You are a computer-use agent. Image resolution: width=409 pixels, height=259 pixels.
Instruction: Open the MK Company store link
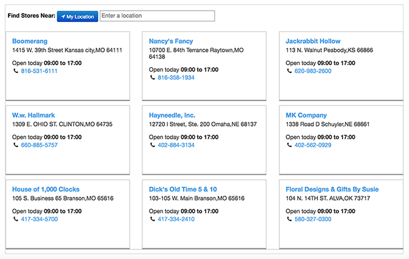pos(306,115)
